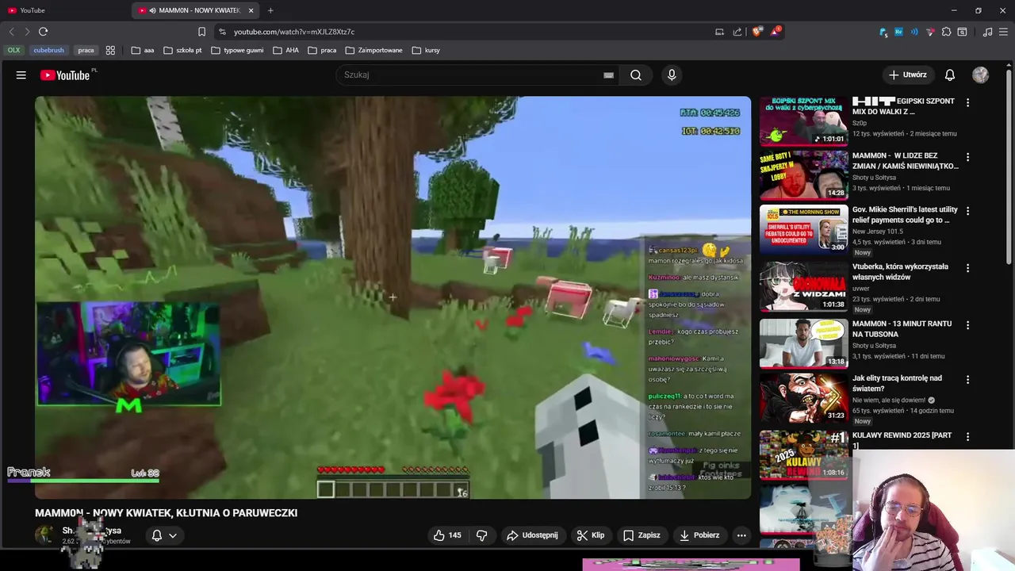Open YouTube guide hamburger menu

21,75
